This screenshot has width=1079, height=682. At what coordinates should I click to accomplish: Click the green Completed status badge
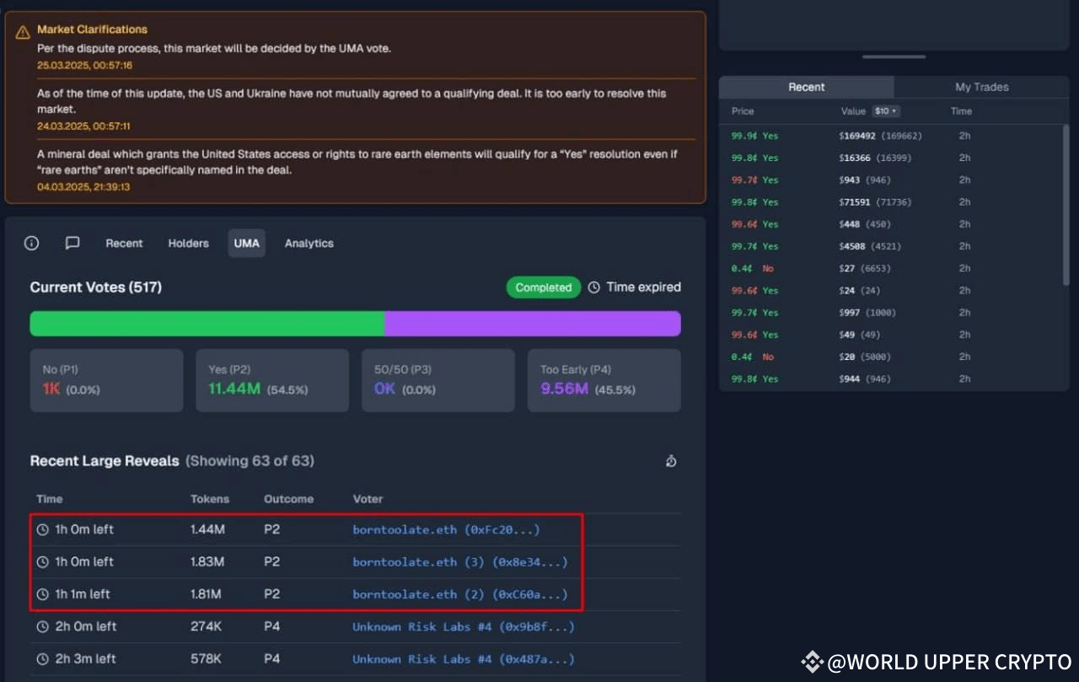544,287
